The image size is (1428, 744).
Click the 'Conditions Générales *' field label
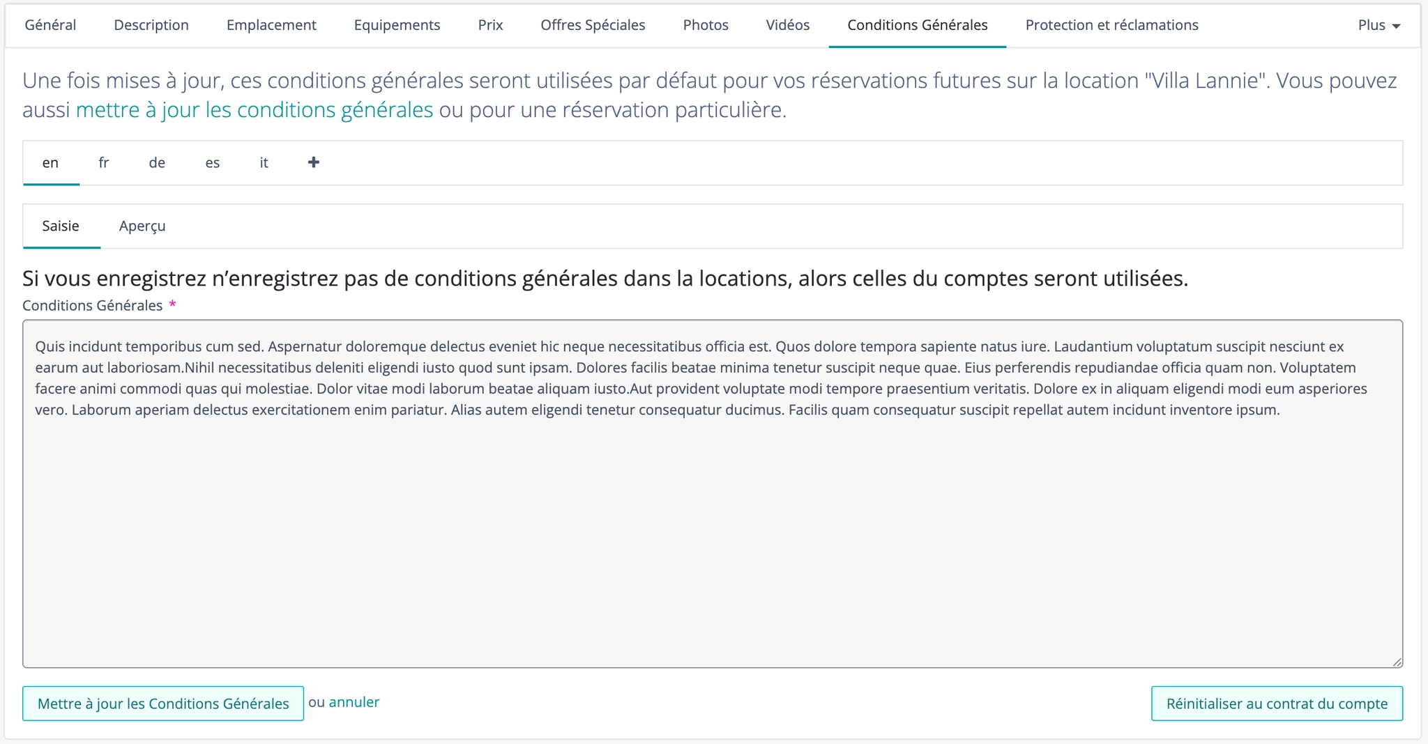point(99,306)
